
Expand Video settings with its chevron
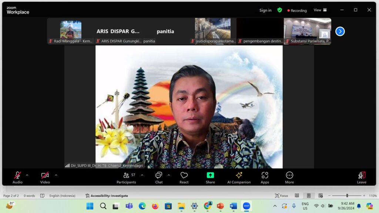click(x=56, y=175)
